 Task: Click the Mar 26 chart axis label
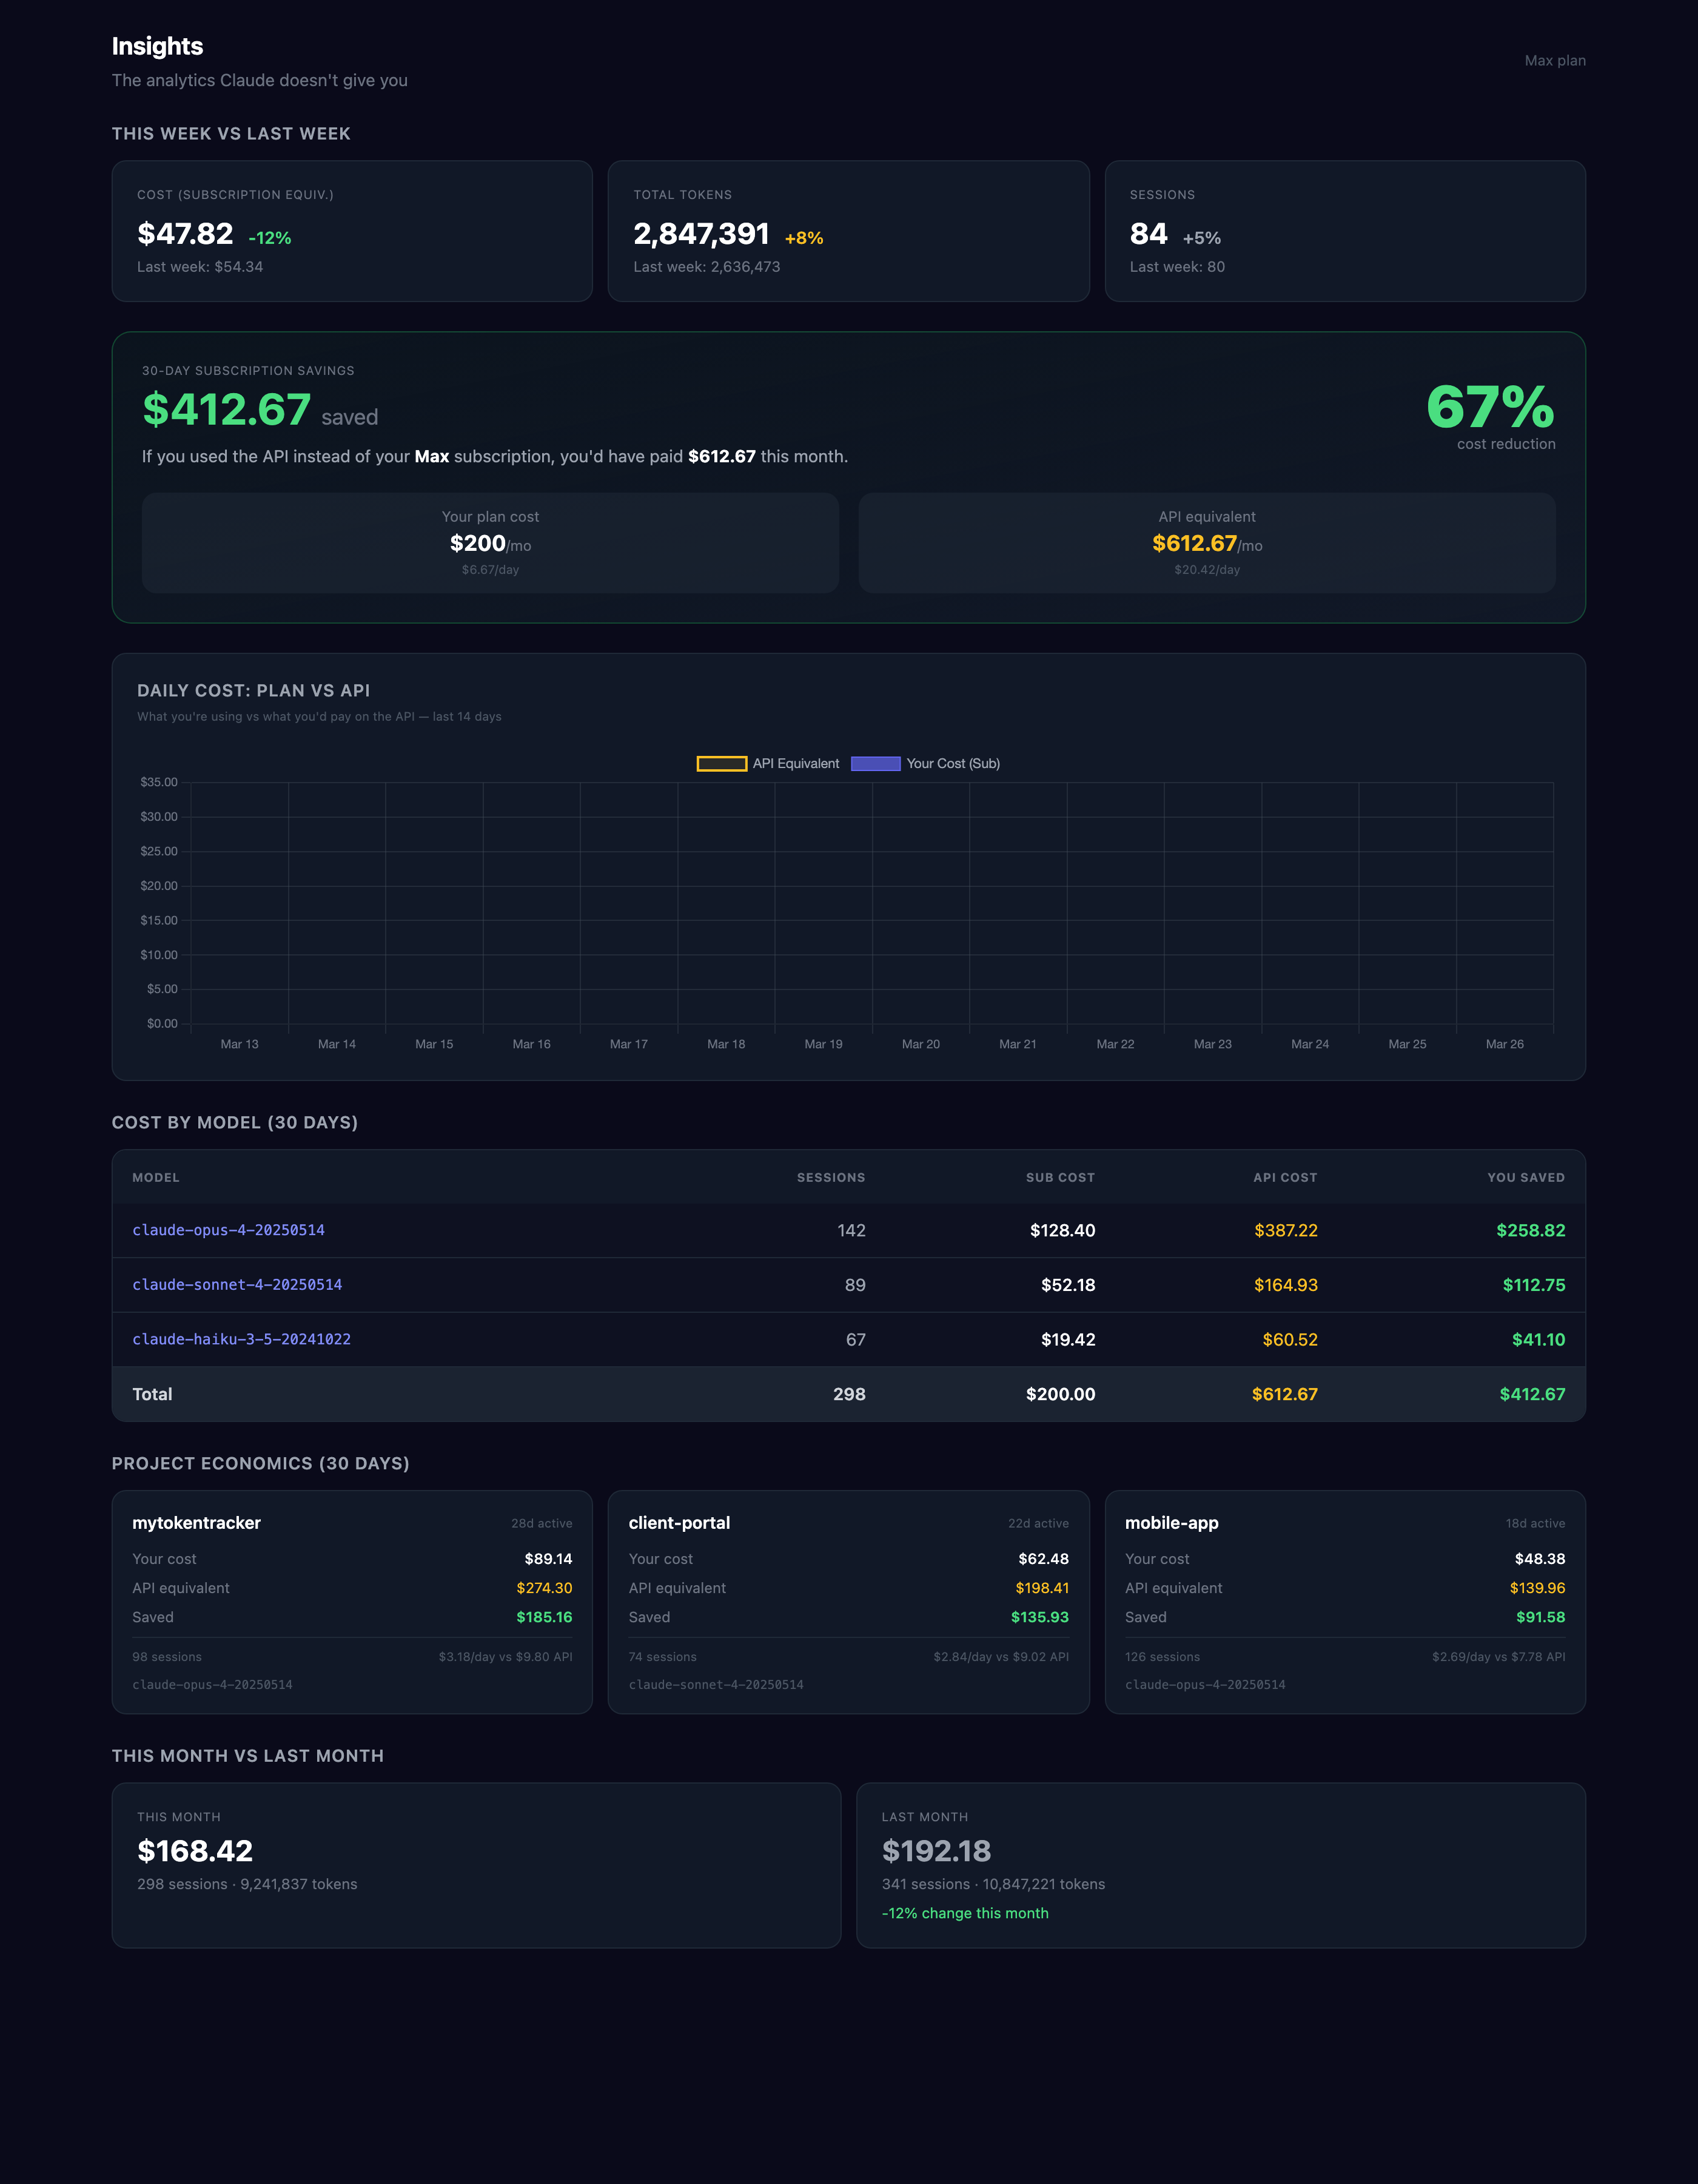[1504, 1044]
